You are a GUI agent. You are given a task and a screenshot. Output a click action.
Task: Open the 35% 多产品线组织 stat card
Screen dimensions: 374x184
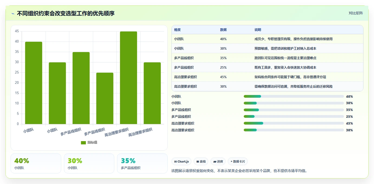pyautogui.click(x=142, y=163)
